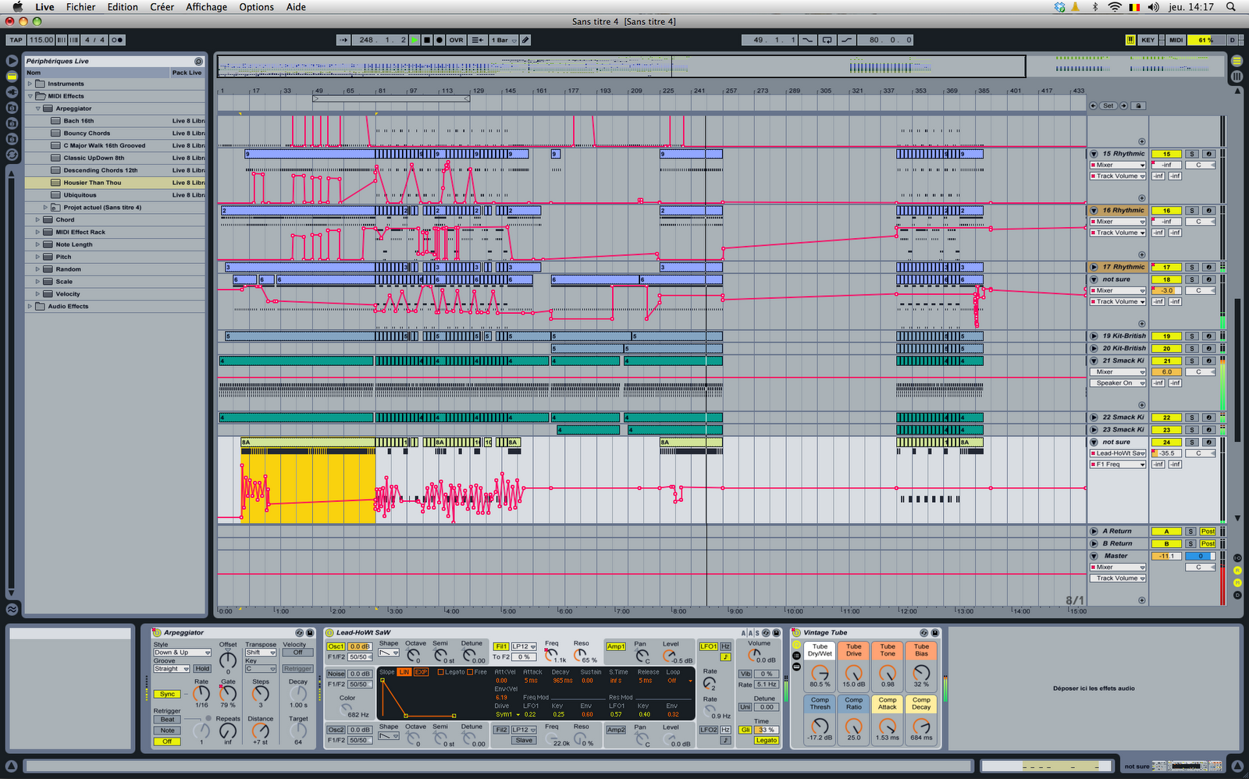
Task: Toggle the Loop switch
Action: [827, 40]
